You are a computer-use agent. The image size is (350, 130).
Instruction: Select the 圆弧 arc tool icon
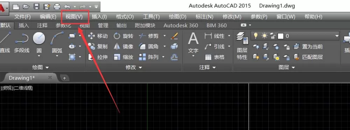tap(57, 38)
